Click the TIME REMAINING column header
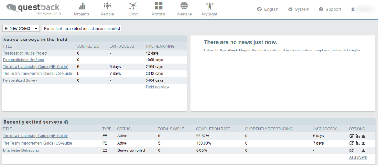 tap(160, 46)
